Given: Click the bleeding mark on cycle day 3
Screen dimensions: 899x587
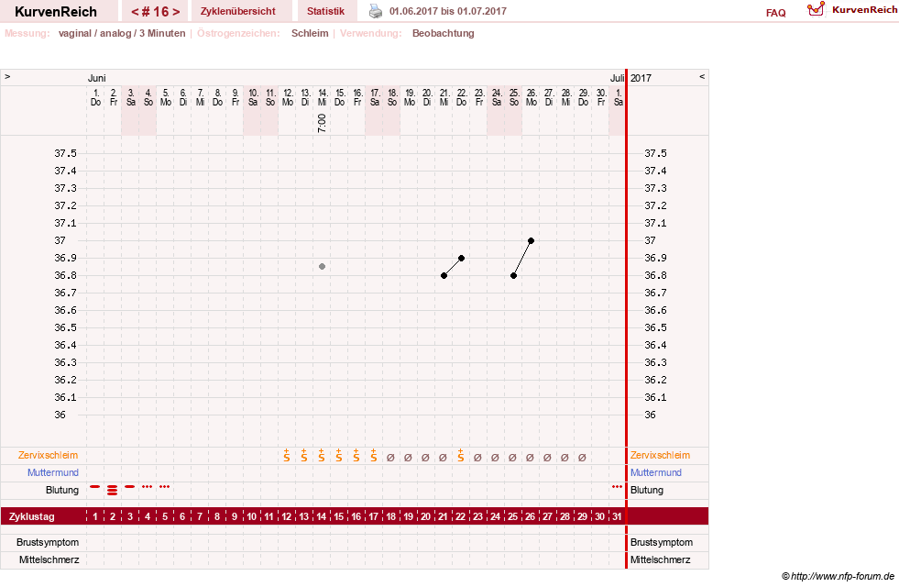Looking at the screenshot, I should coord(130,487).
